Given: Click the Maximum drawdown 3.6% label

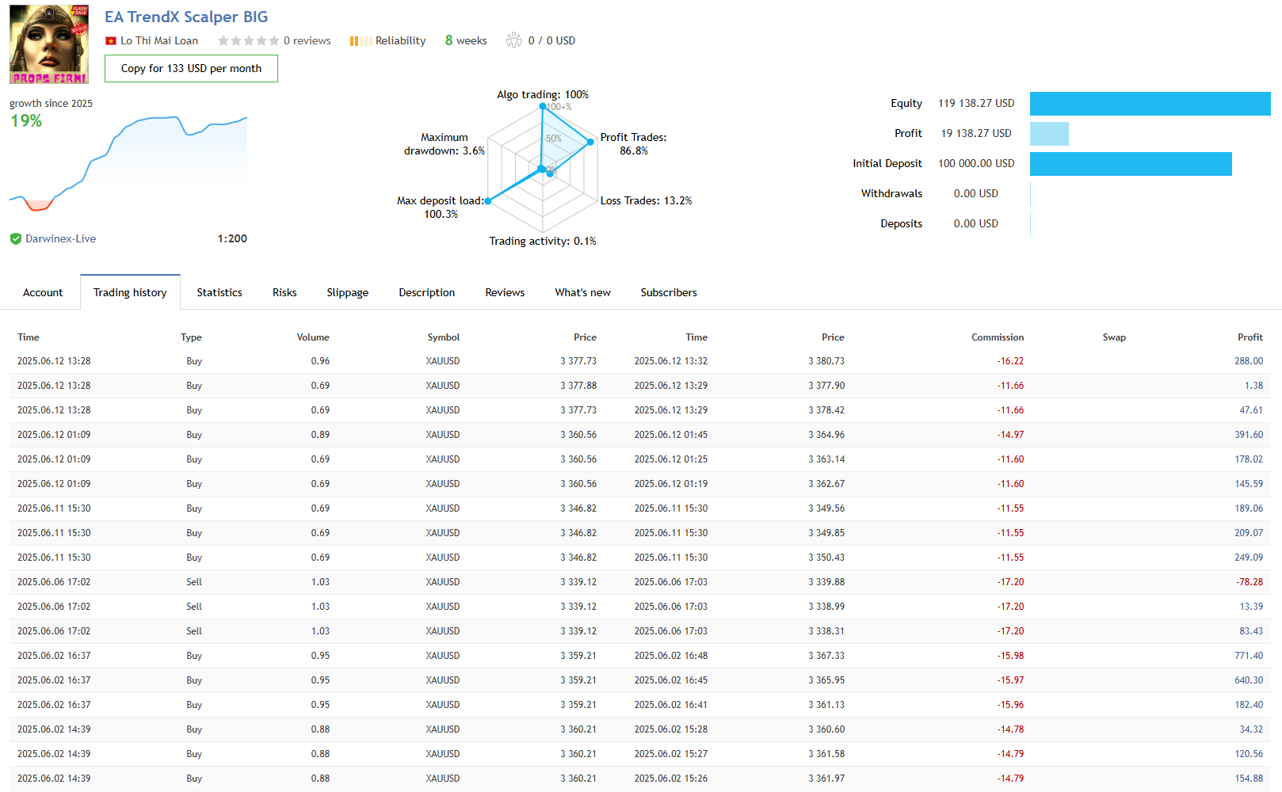Looking at the screenshot, I should (x=445, y=144).
